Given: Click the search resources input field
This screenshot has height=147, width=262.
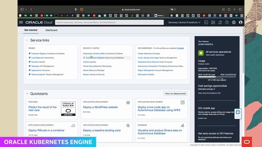Looking at the screenshot, I should pyautogui.click(x=109, y=22).
